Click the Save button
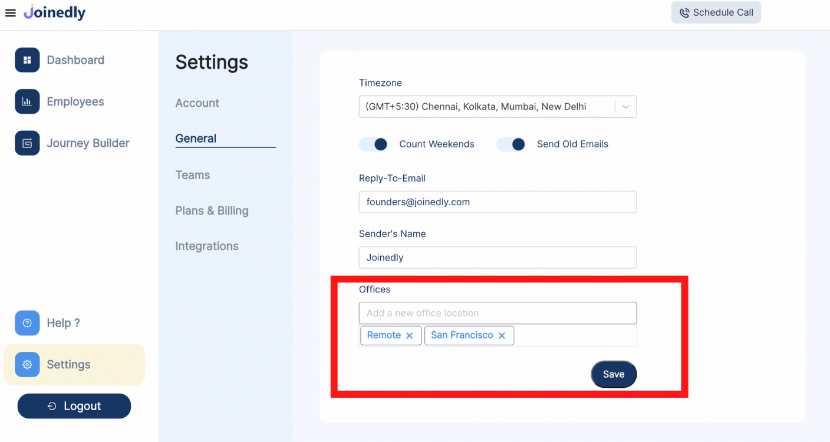This screenshot has width=830, height=442. tap(614, 374)
